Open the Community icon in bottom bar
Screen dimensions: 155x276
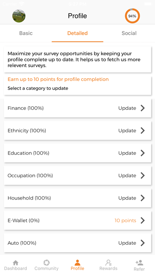(47, 263)
